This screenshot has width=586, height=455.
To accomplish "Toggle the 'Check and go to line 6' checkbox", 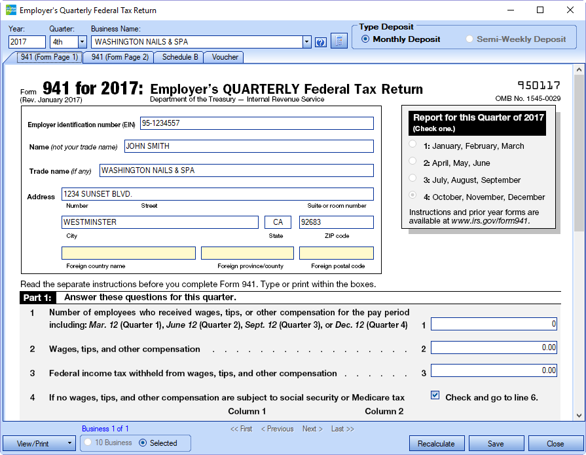I will pyautogui.click(x=435, y=396).
